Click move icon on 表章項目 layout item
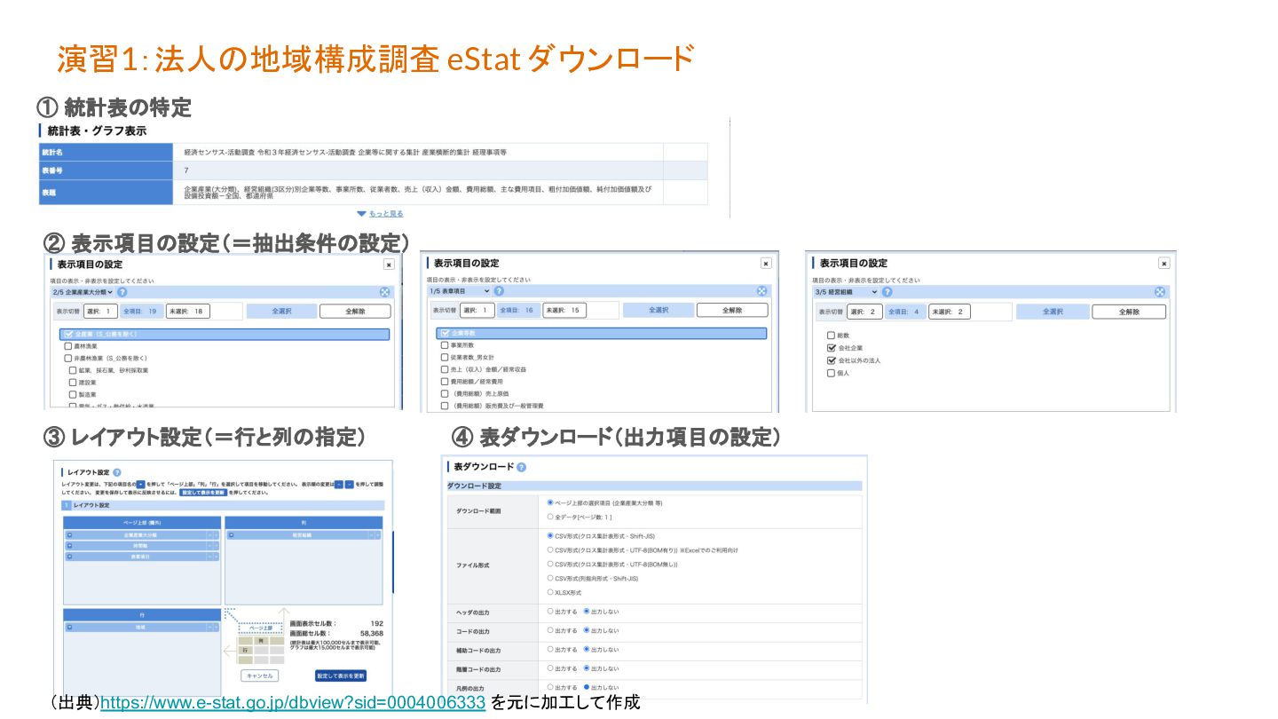Screen dimensions: 1278x719 coord(69,557)
